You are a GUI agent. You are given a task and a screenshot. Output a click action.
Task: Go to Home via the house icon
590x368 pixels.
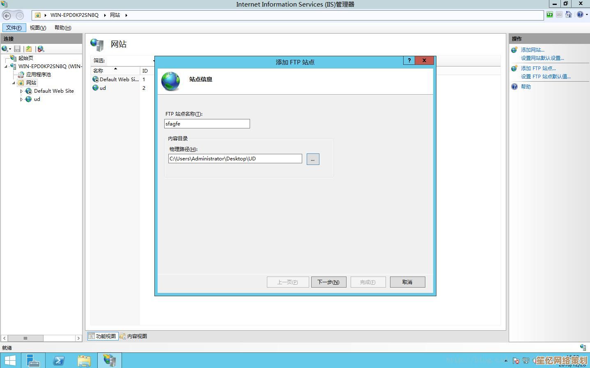click(569, 15)
